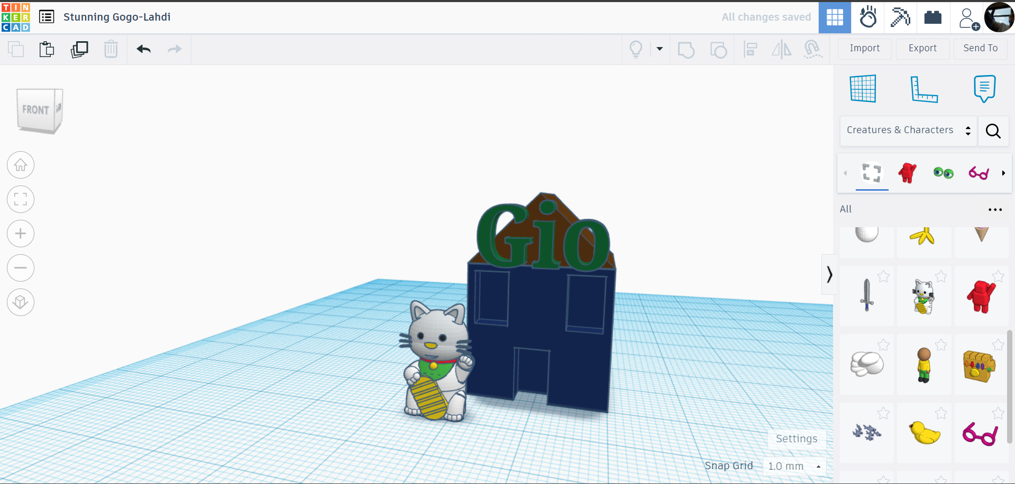
Task: Select the green Gio text object
Action: tap(543, 237)
